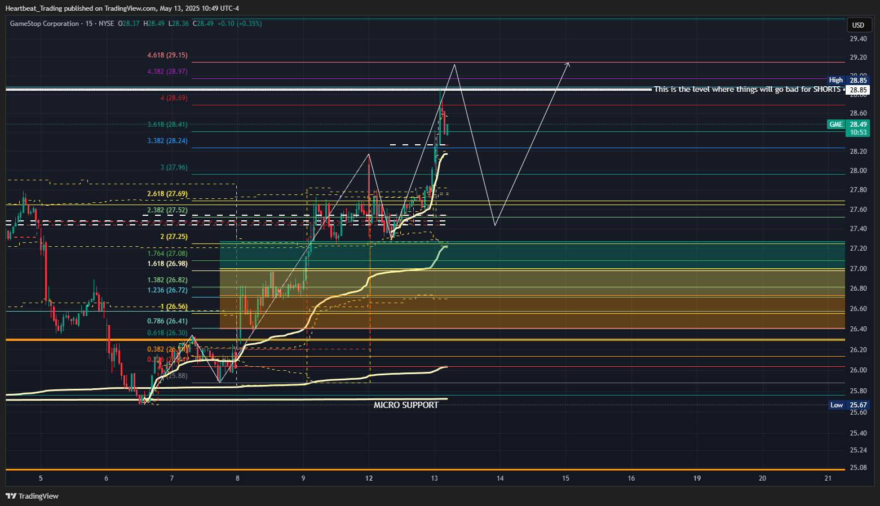Click the 27.00 price axis label
The height and width of the screenshot is (506, 880).
coord(858,269)
